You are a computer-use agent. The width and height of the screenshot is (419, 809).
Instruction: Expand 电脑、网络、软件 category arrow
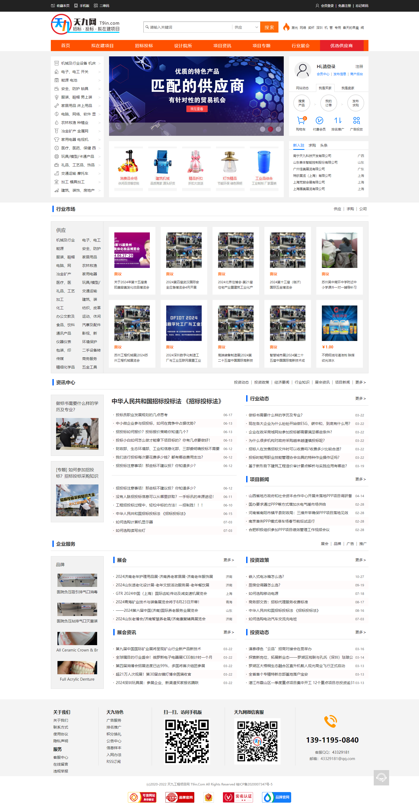(99, 114)
